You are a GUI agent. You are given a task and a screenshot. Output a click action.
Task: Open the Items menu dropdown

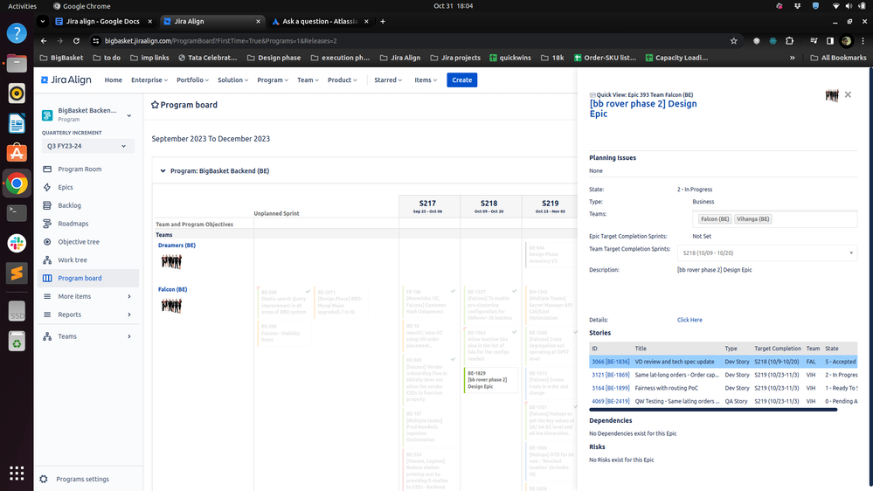[x=426, y=80]
